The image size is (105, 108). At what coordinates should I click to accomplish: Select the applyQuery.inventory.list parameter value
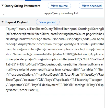[x=61, y=13]
